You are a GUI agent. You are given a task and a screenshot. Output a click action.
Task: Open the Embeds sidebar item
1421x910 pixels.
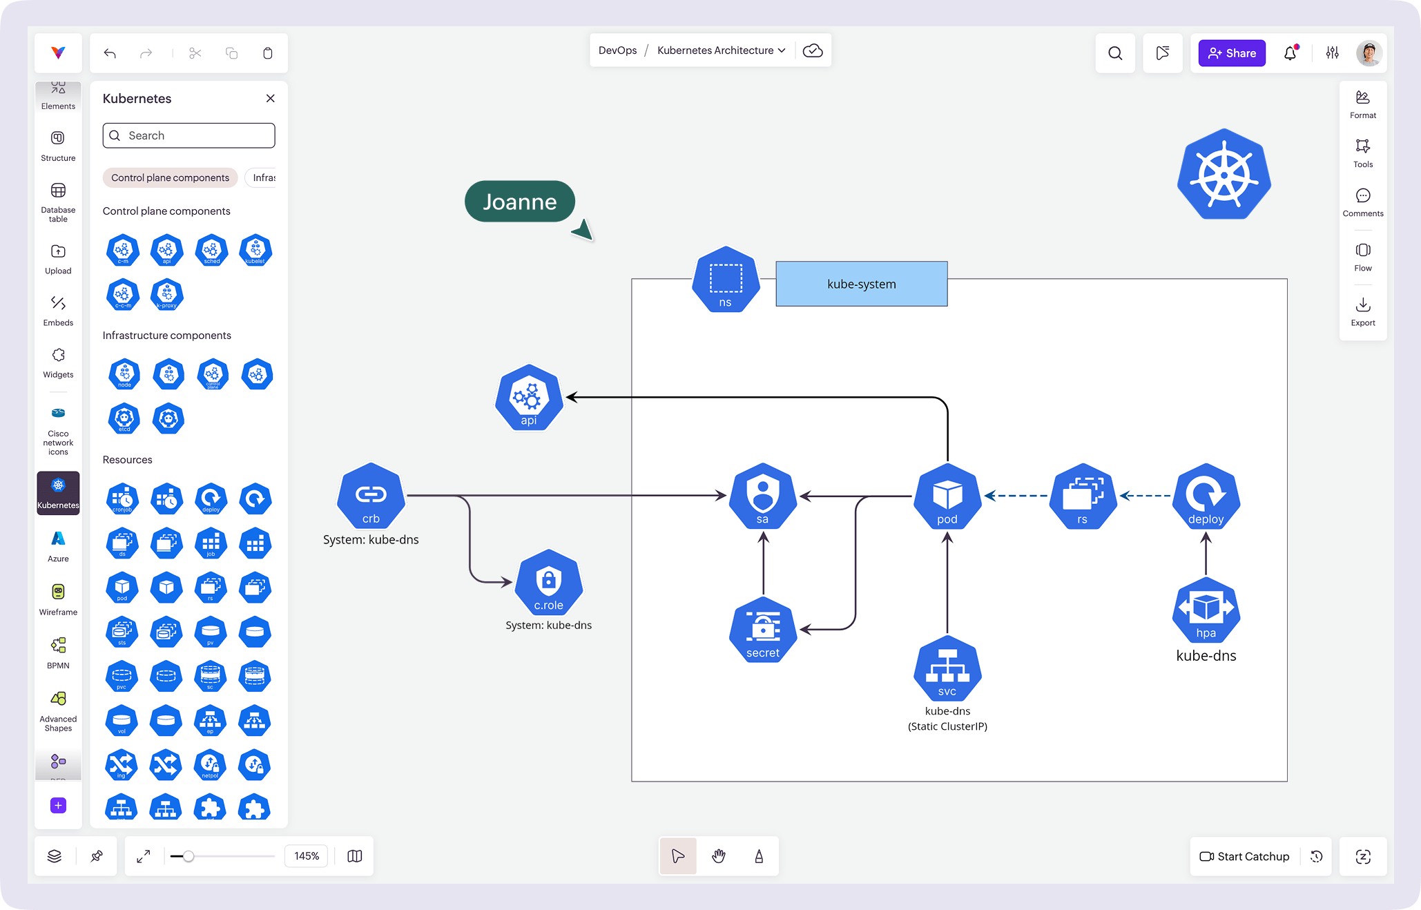[x=58, y=311]
